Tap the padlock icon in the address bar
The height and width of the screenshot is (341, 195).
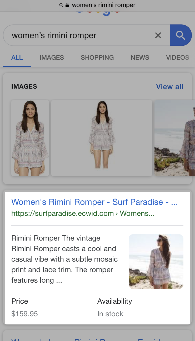click(x=67, y=5)
